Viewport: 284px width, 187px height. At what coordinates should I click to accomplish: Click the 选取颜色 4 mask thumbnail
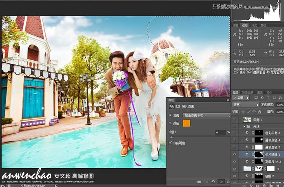[x=259, y=140]
